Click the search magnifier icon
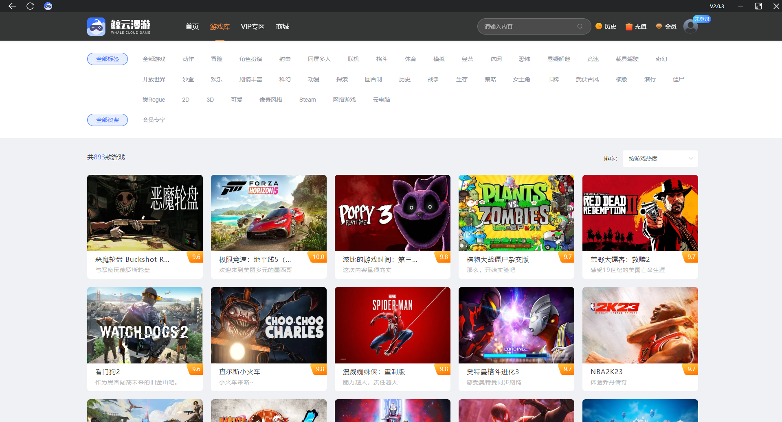Viewport: 782px width, 422px height. [x=580, y=26]
